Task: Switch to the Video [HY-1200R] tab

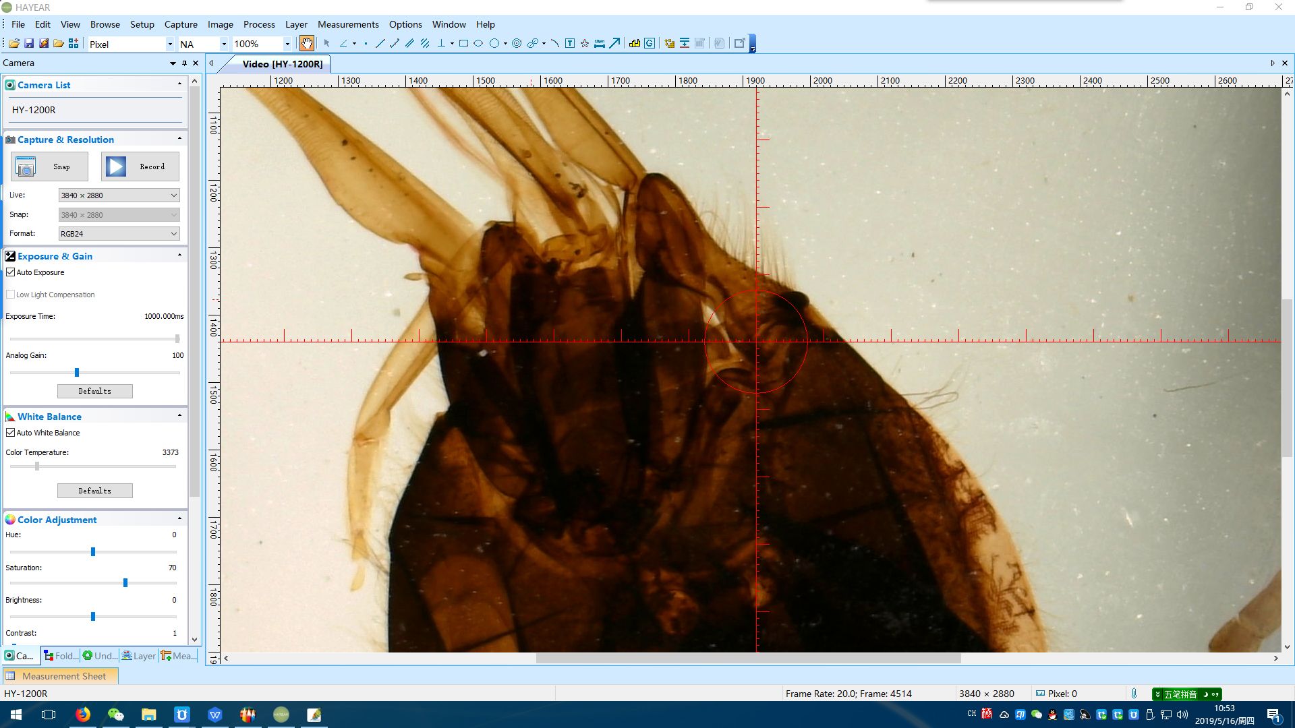Action: tap(282, 64)
